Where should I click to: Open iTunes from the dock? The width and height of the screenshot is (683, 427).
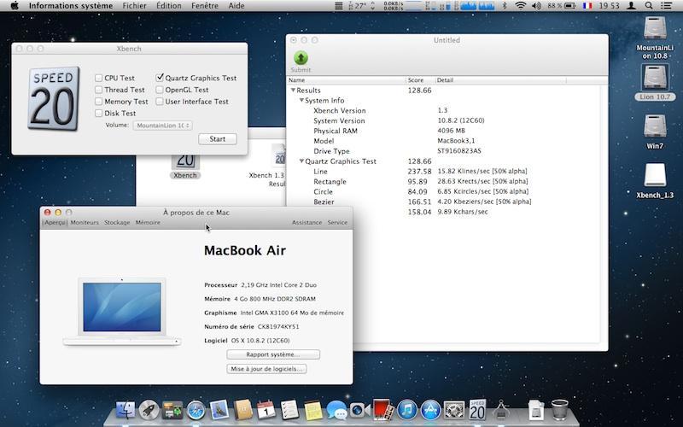tap(406, 411)
